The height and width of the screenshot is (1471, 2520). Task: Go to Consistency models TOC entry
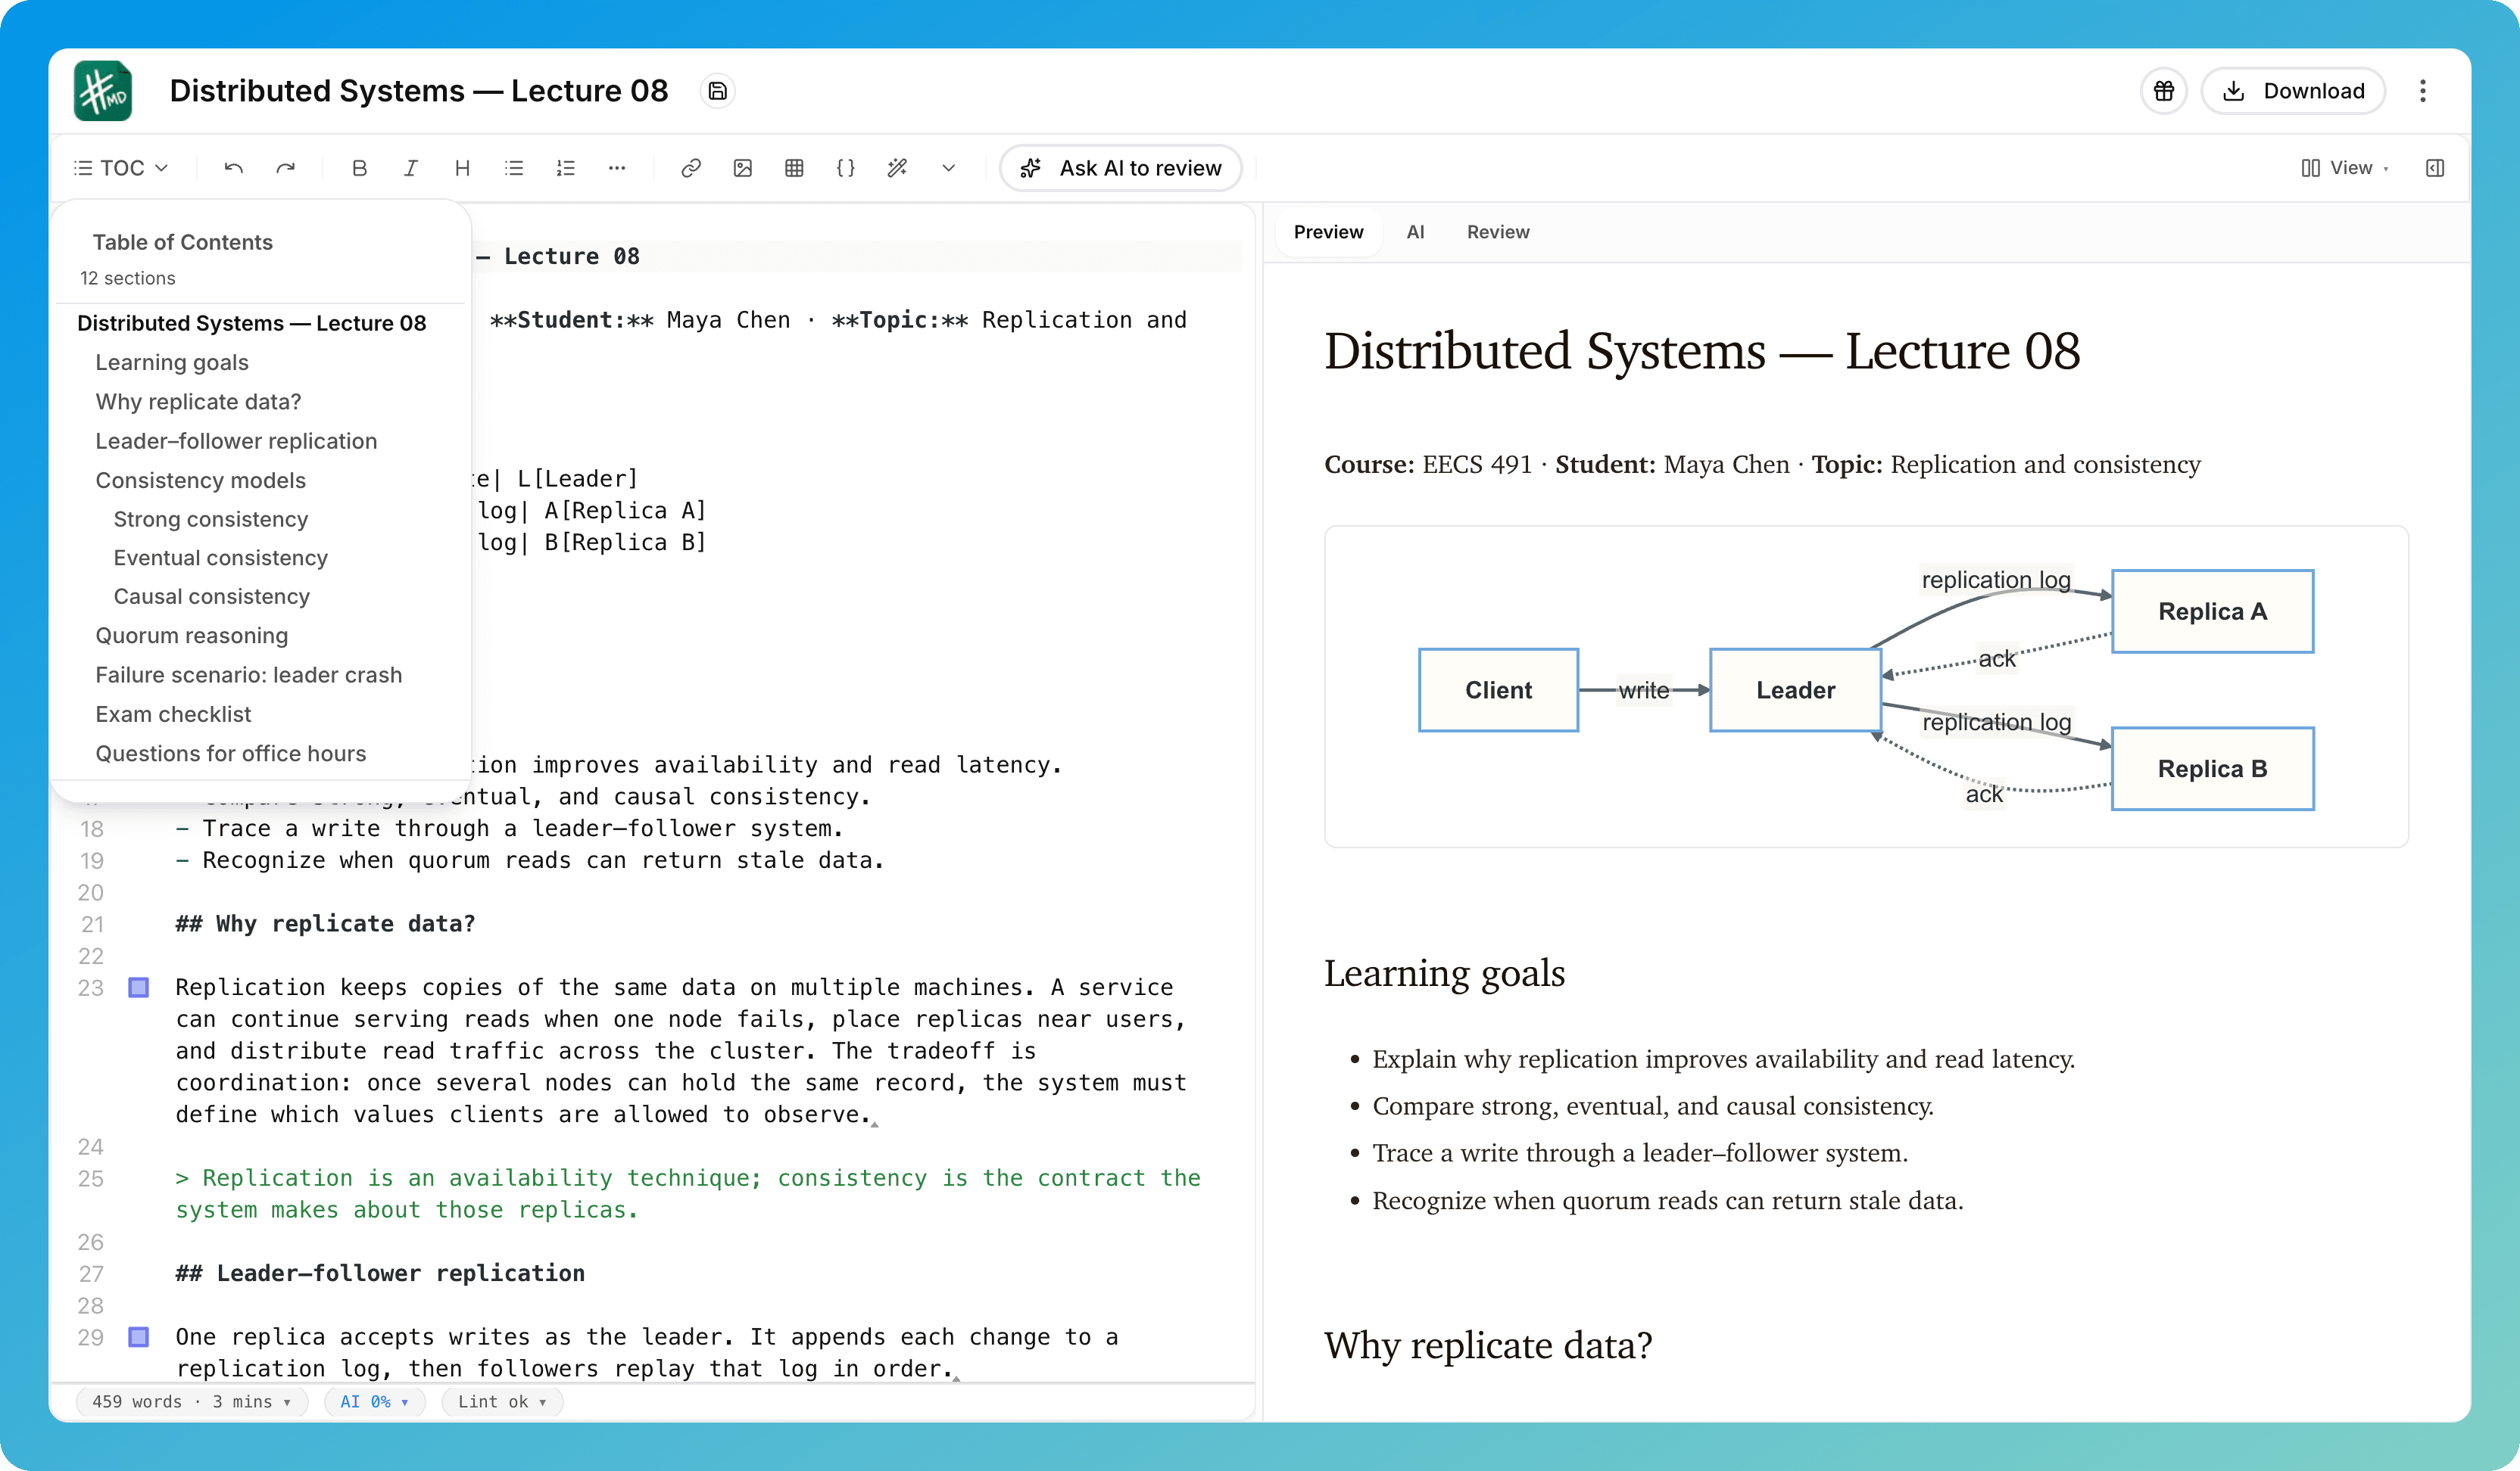click(x=201, y=480)
